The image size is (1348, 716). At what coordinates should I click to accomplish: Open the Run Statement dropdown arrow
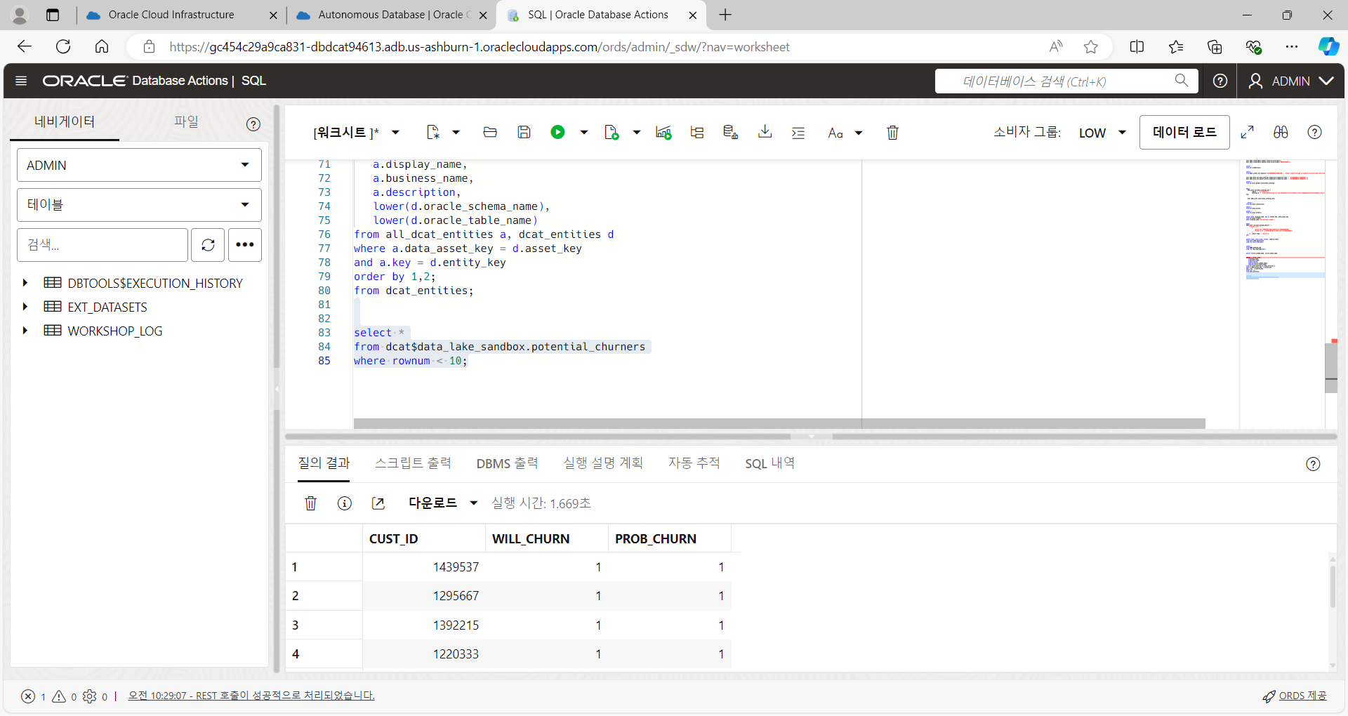(x=583, y=133)
